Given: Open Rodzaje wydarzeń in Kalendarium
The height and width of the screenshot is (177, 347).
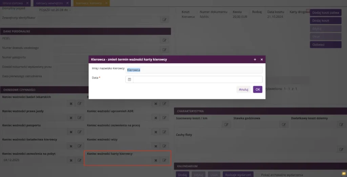Looking at the screenshot, I should click(x=238, y=175).
